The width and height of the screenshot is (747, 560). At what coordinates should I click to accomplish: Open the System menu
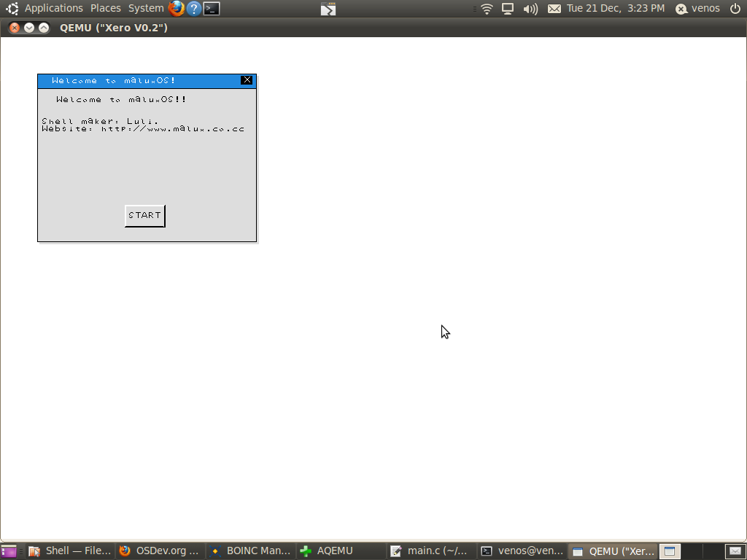tap(146, 8)
